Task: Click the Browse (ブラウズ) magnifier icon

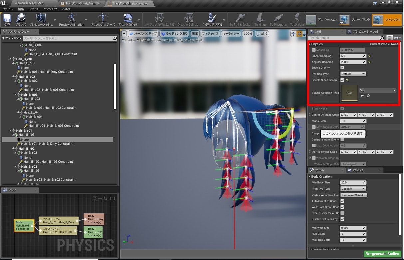Action: click(x=21, y=18)
